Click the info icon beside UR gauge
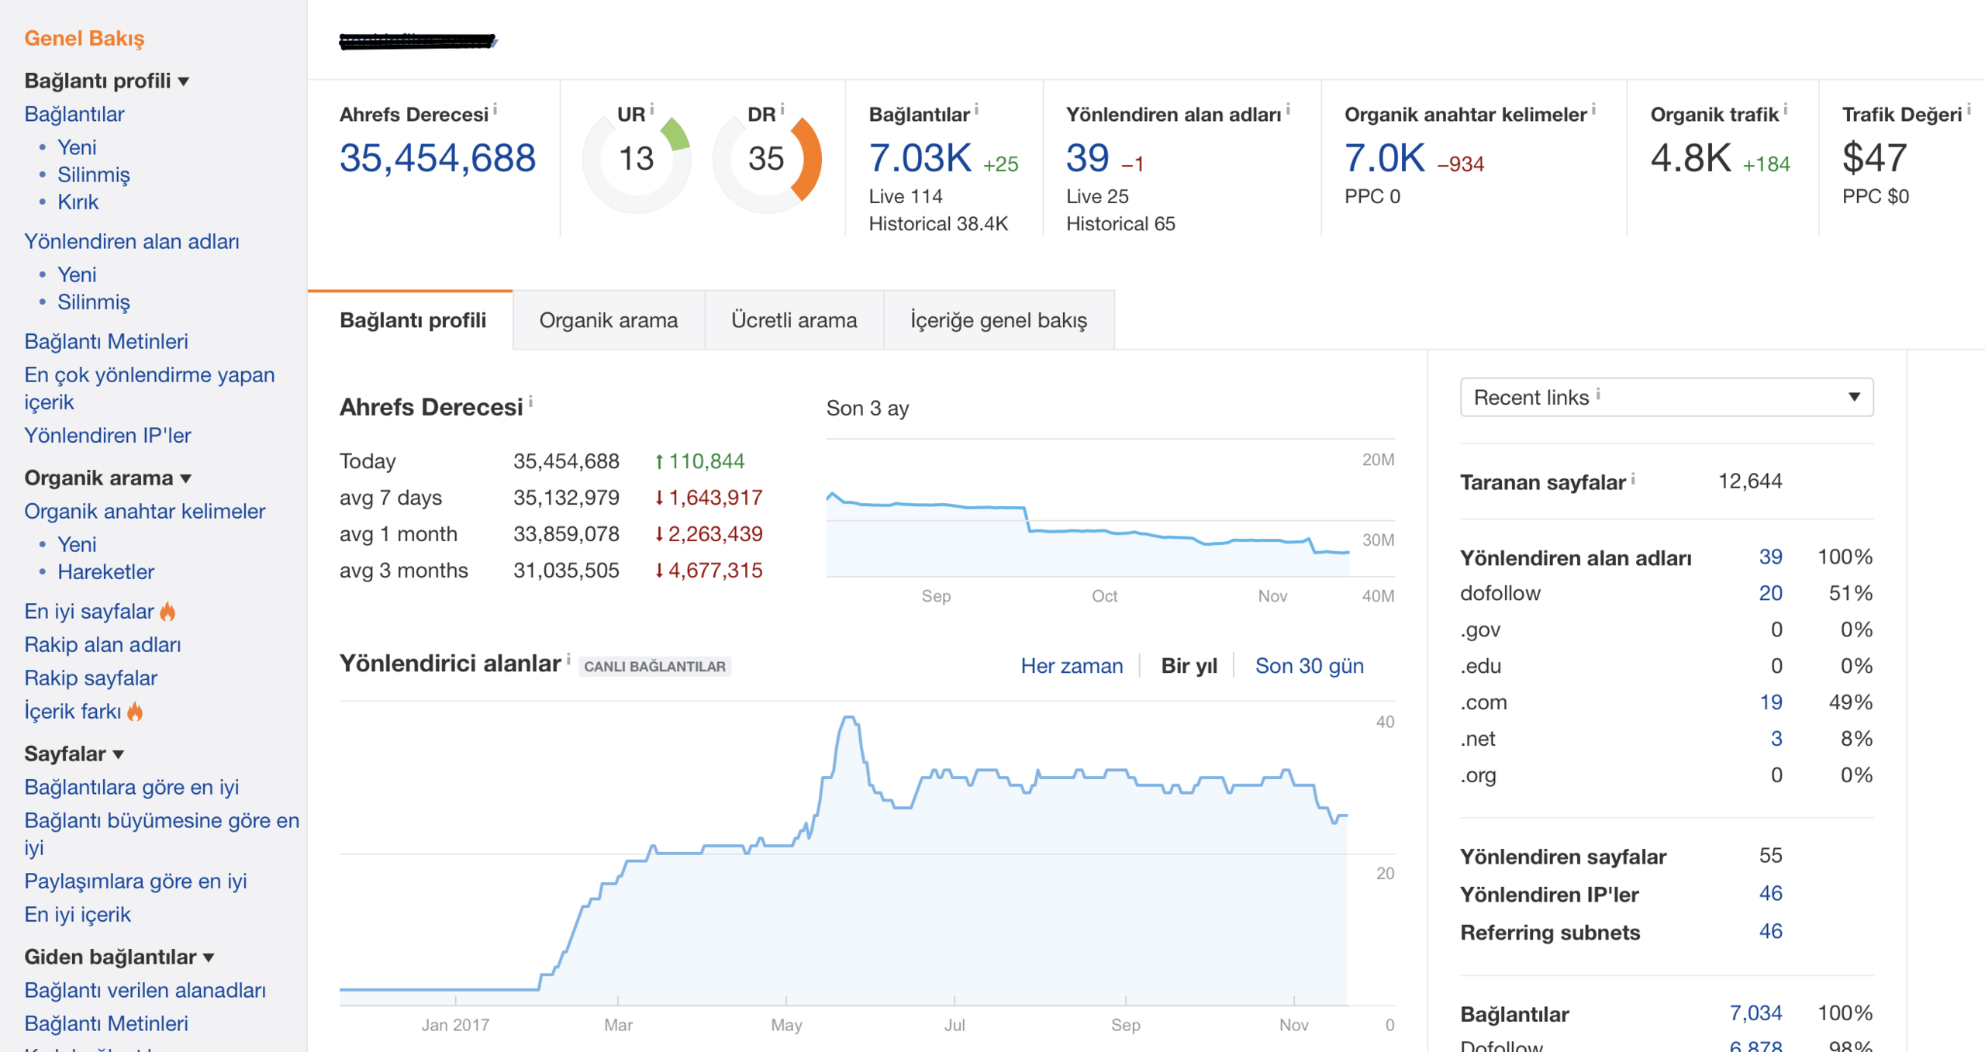 point(652,109)
